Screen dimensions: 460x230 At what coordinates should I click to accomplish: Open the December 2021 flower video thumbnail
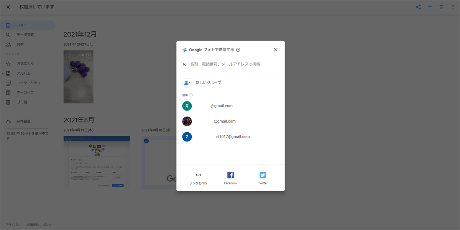(x=78, y=77)
